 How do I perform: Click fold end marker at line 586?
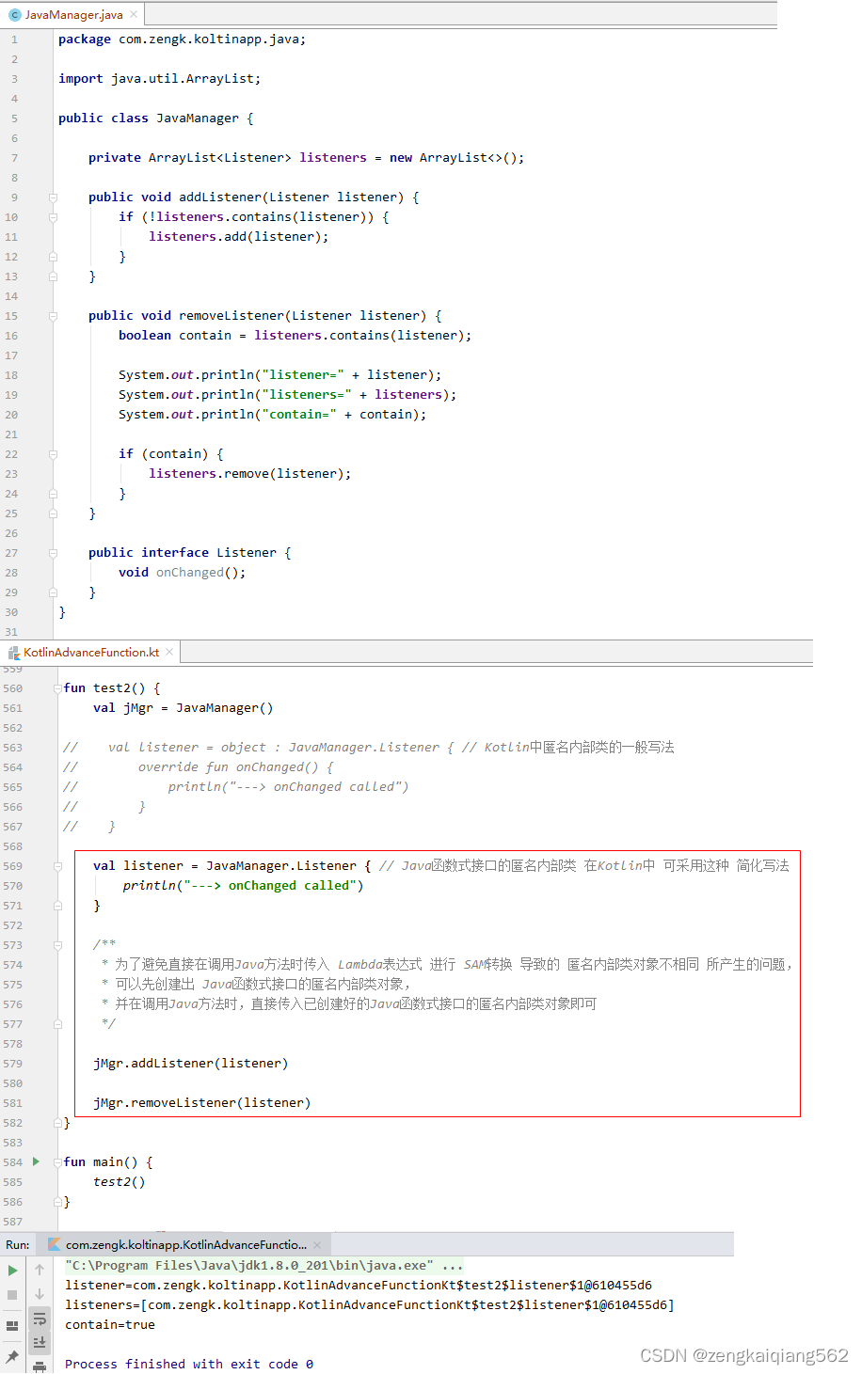[58, 1202]
